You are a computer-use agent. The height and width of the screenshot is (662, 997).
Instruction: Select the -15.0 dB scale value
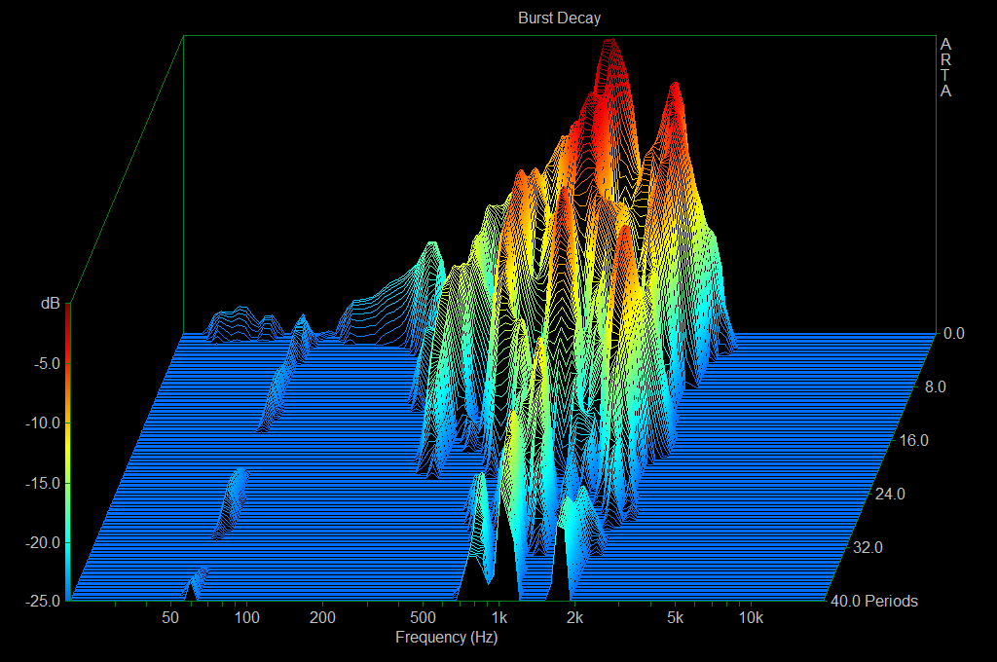point(43,483)
